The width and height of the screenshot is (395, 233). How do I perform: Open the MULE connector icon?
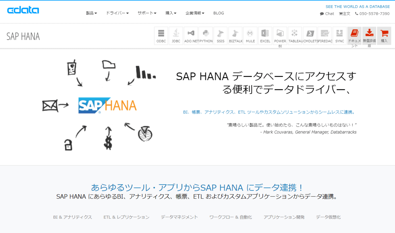point(250,36)
